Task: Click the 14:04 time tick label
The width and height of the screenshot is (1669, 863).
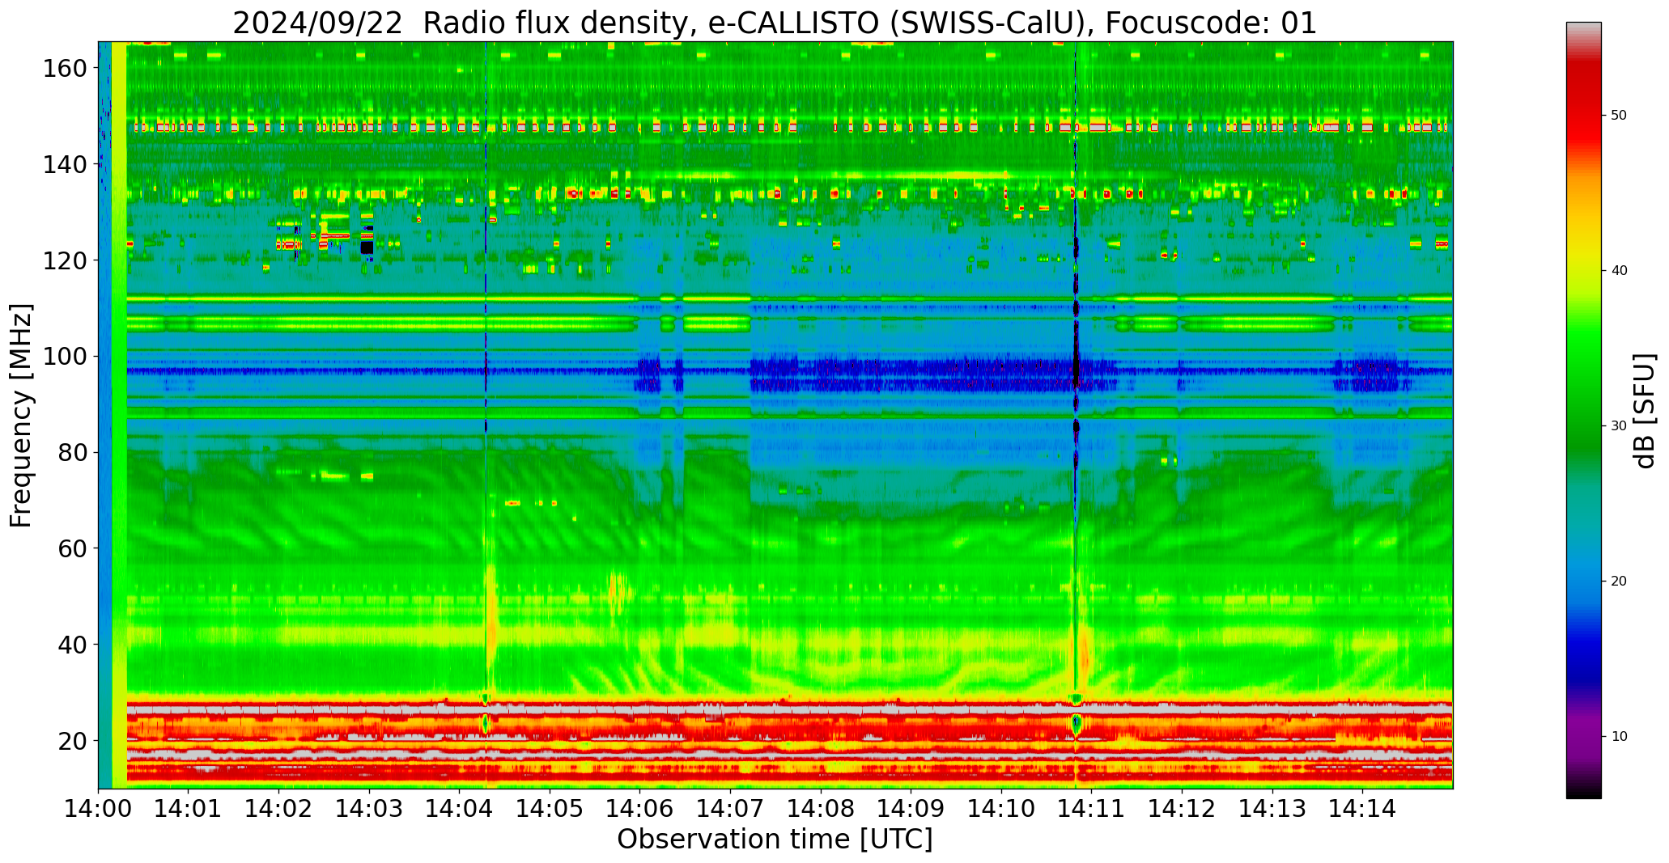Action: coord(460,807)
